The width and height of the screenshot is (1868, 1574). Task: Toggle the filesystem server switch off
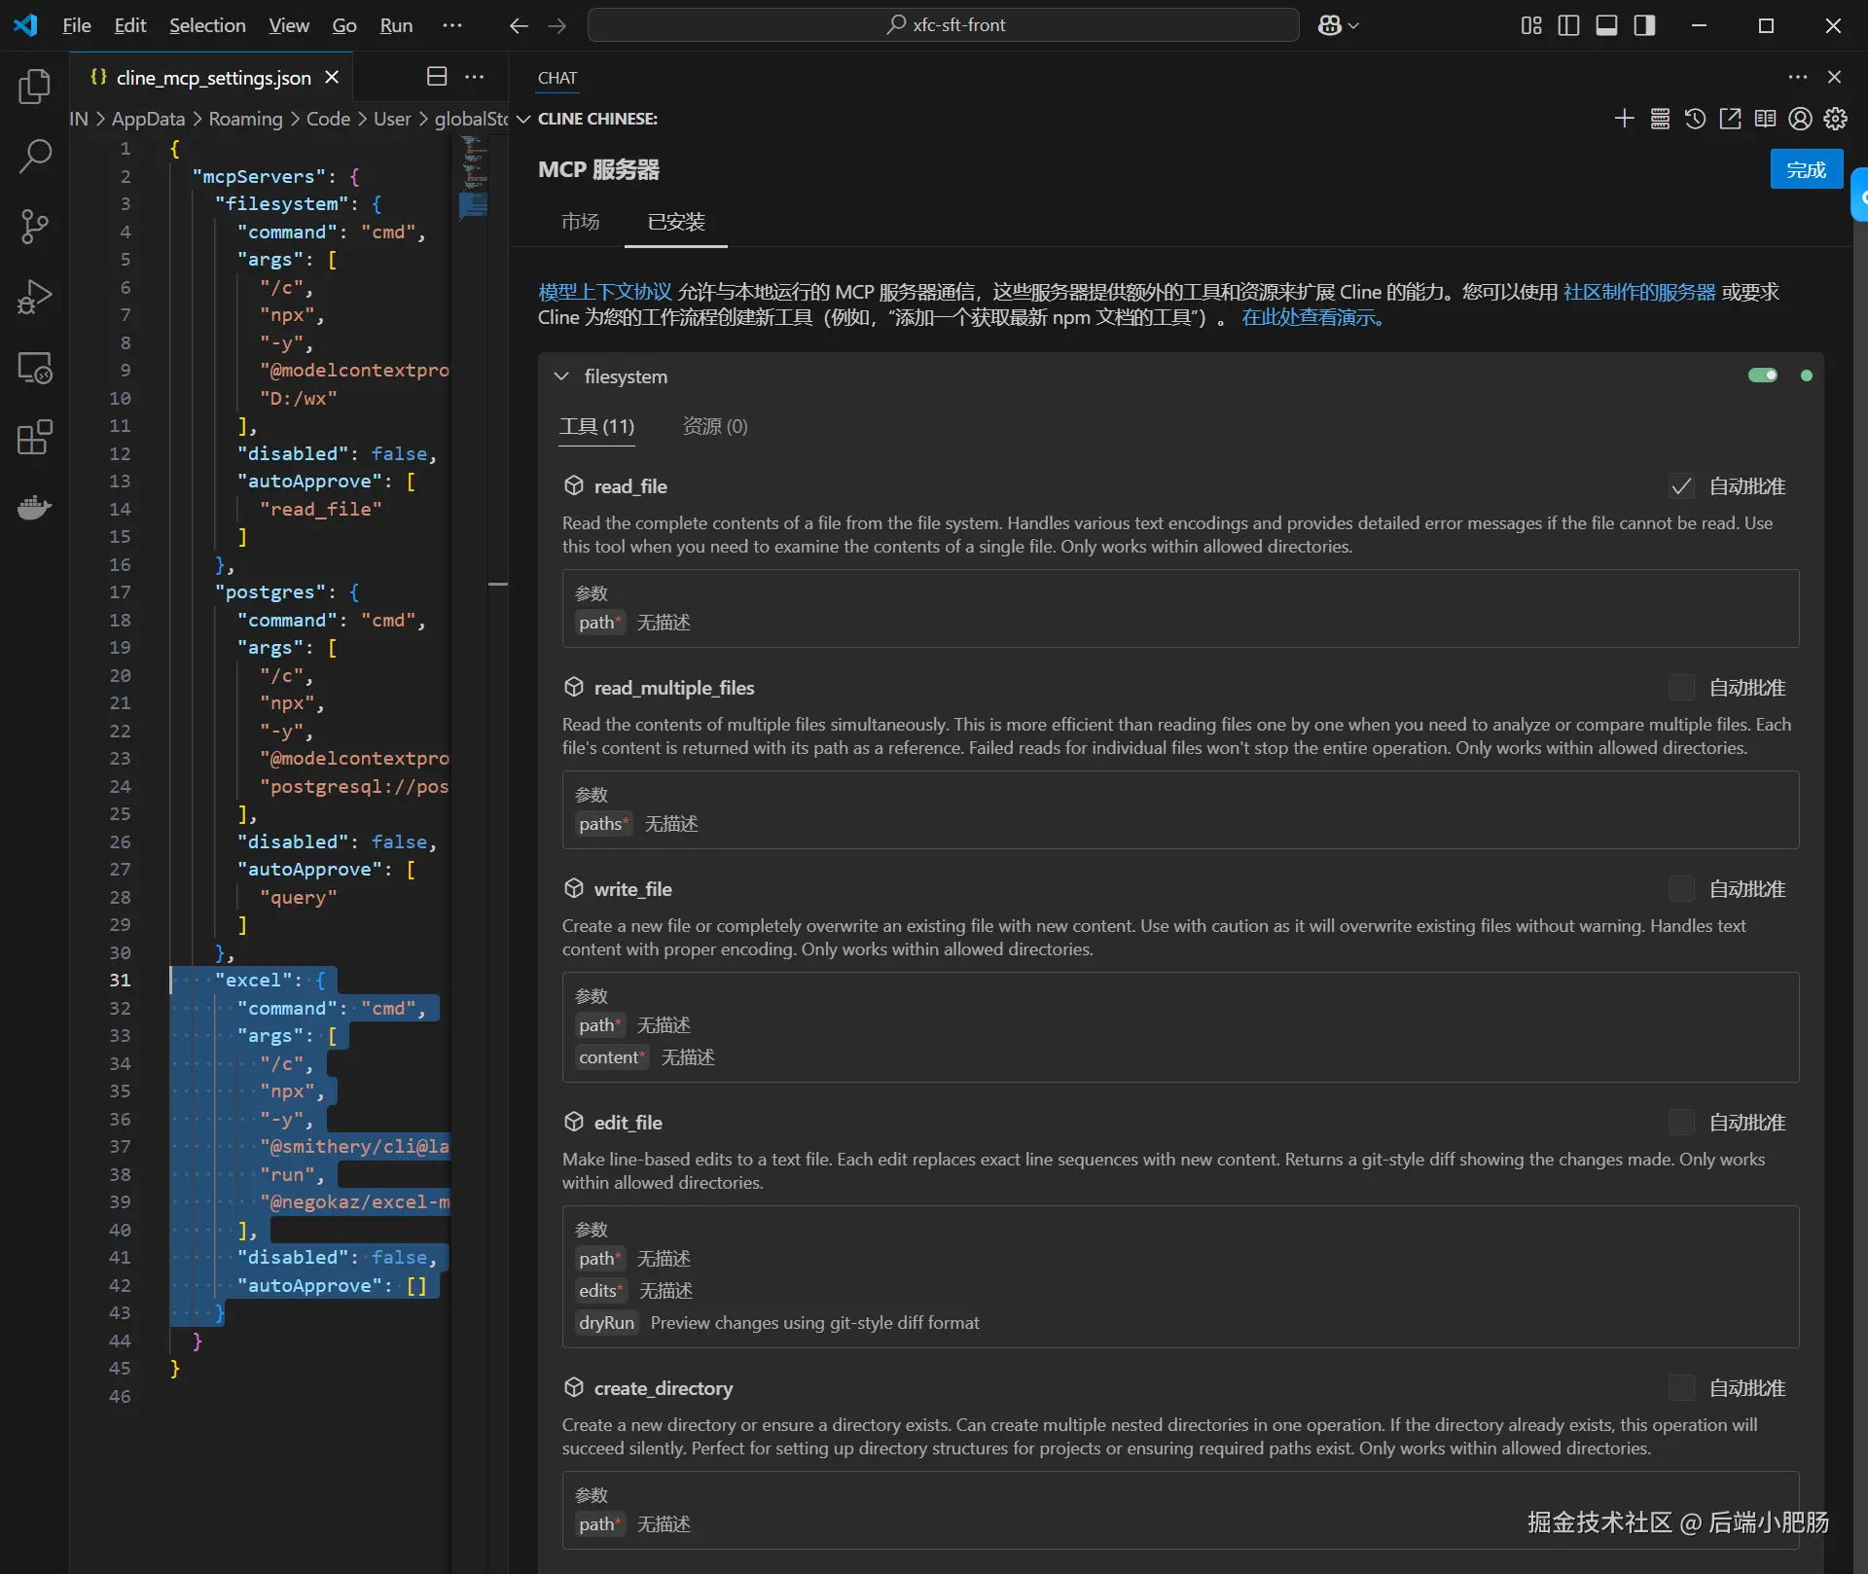coord(1762,376)
